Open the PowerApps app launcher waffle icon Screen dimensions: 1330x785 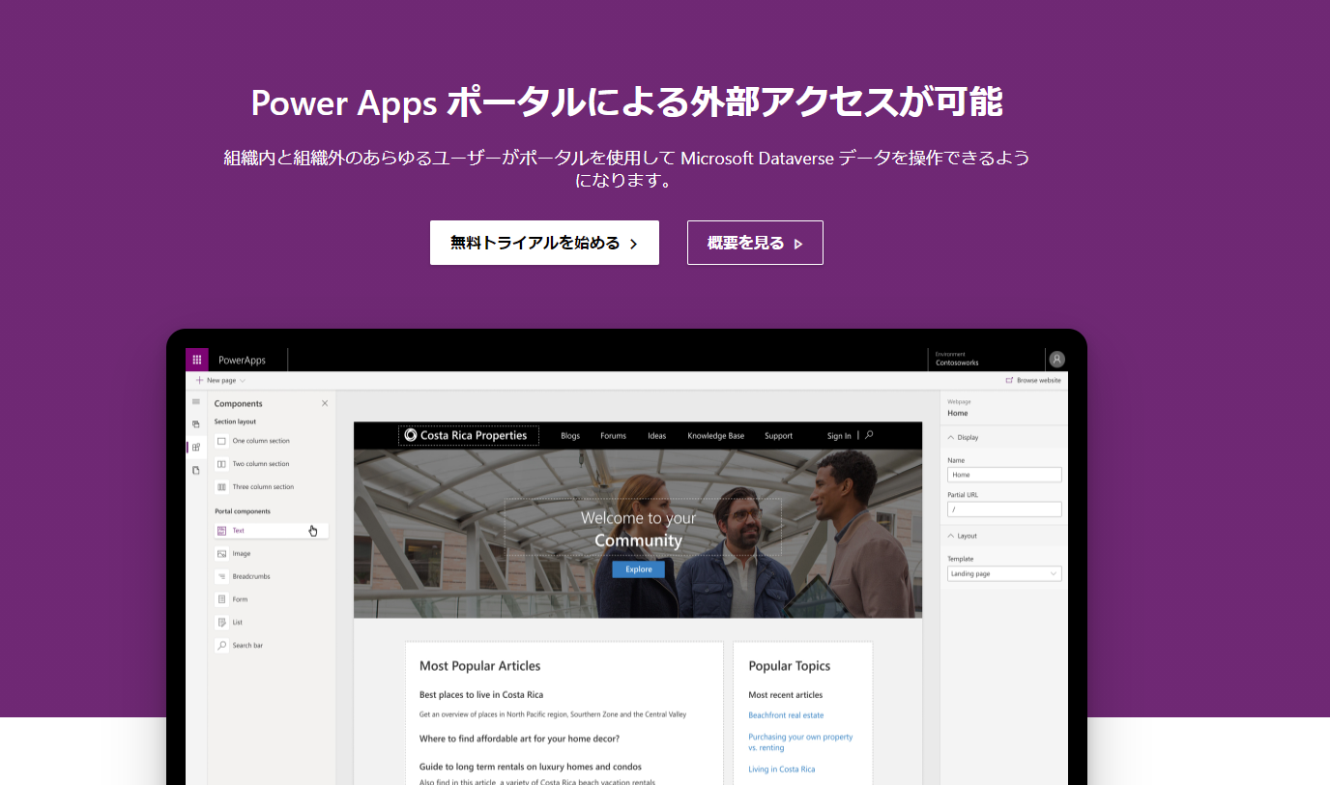point(197,360)
